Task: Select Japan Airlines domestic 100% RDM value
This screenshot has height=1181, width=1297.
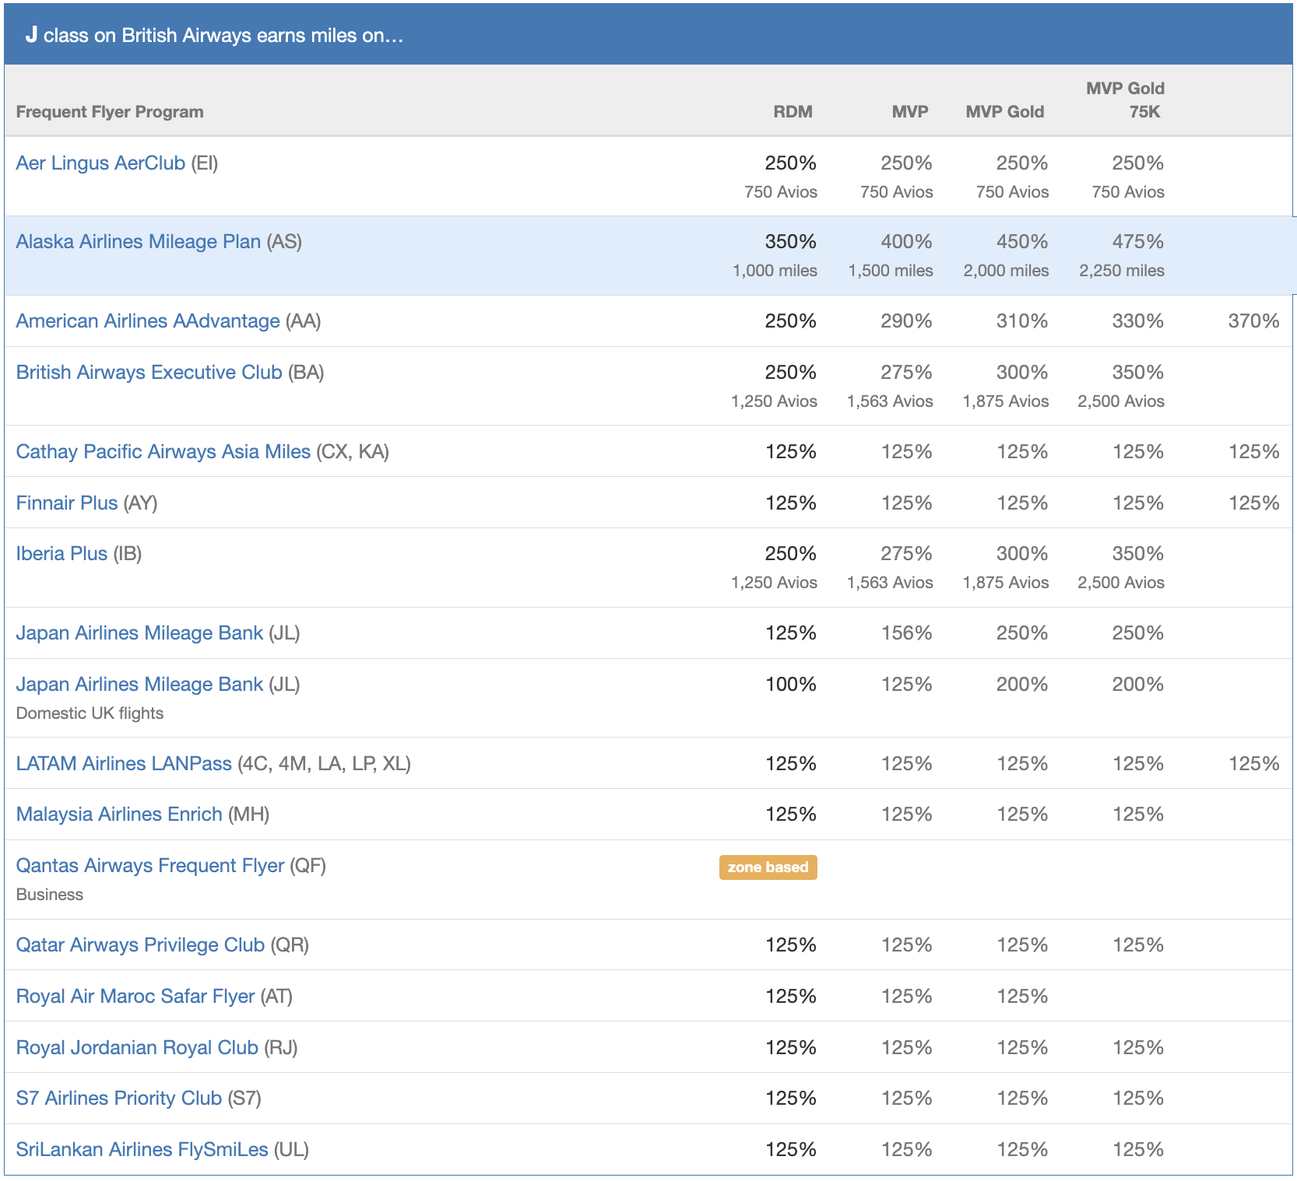Action: 791,685
